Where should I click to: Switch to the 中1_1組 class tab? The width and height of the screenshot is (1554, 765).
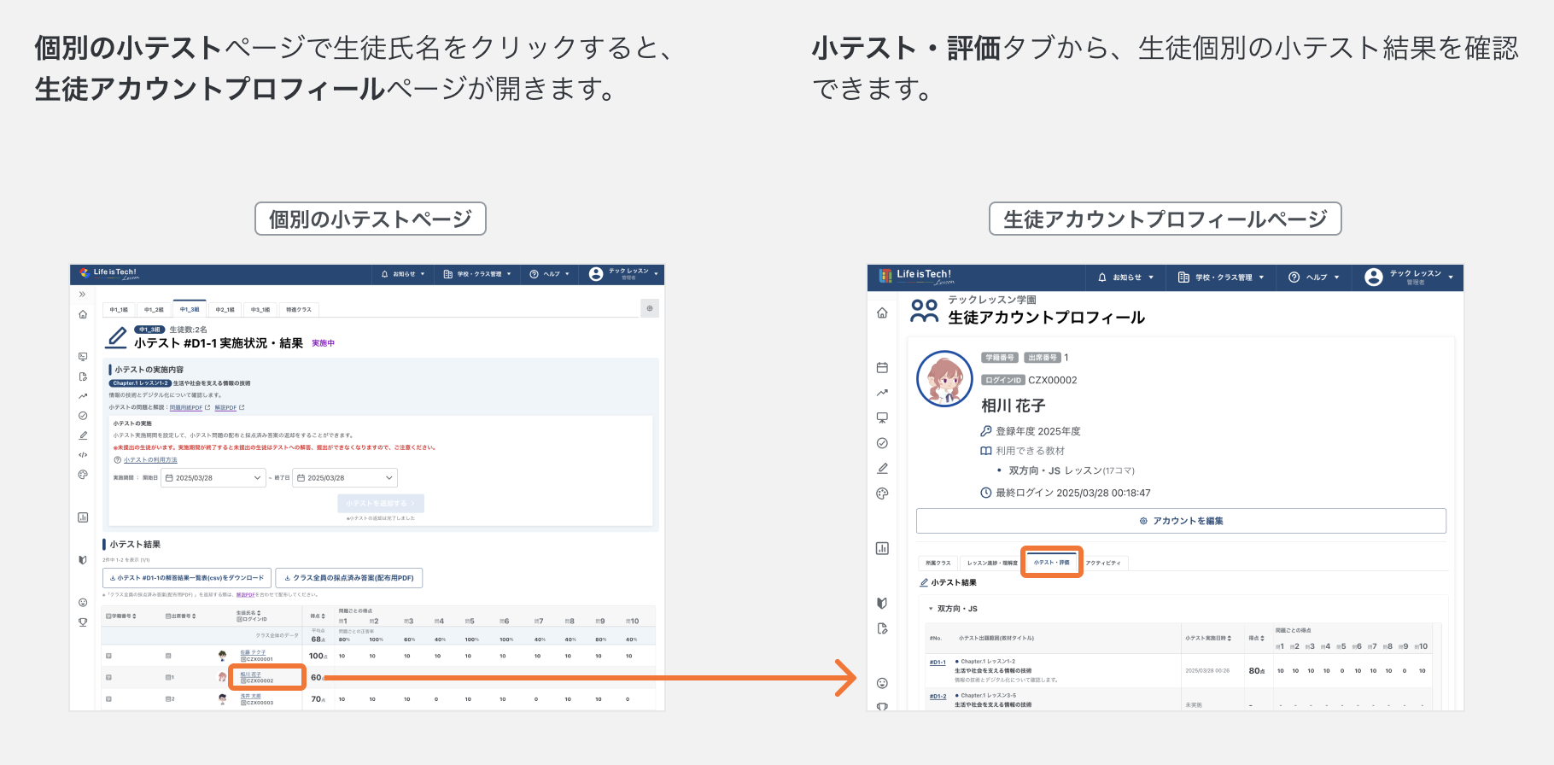119,310
